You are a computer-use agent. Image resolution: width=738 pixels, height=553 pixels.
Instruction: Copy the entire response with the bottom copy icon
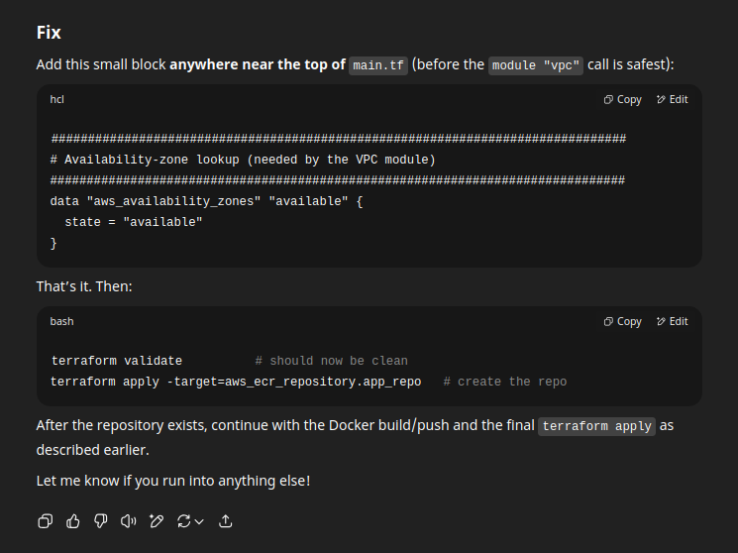pos(46,521)
